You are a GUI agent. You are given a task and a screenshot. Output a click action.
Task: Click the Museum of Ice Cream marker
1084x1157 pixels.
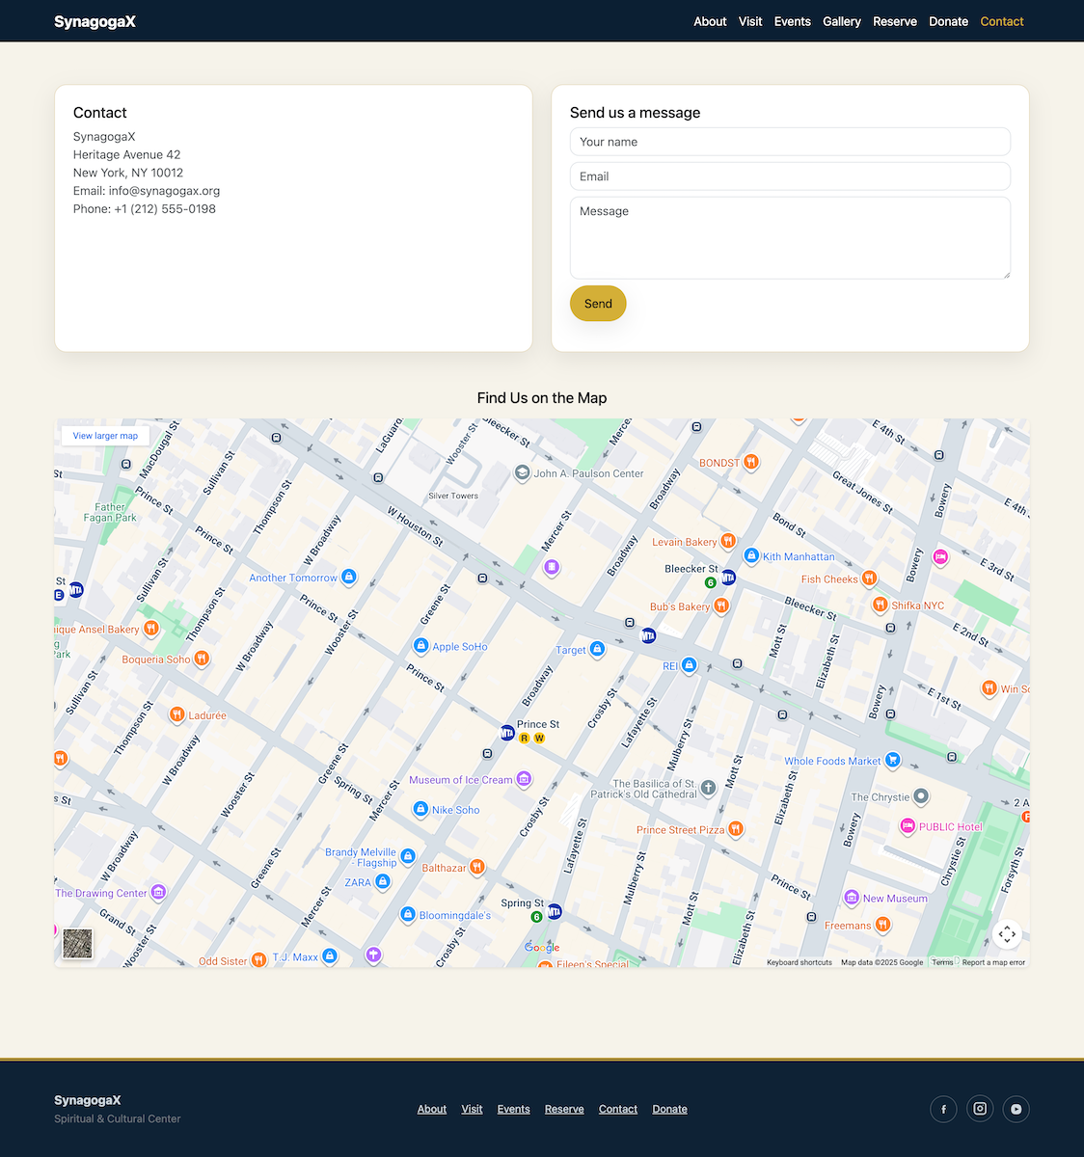[x=524, y=778]
